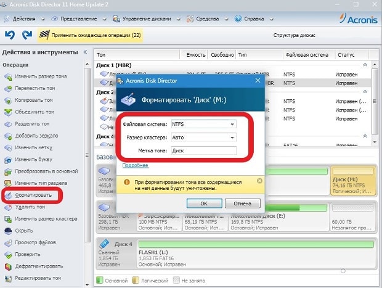The width and height of the screenshot is (382, 288).
Task: Click the edit volume icon
Action: (8, 278)
